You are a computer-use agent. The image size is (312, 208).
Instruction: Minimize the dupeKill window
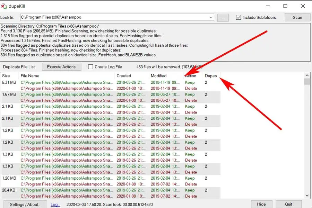click(x=268, y=6)
